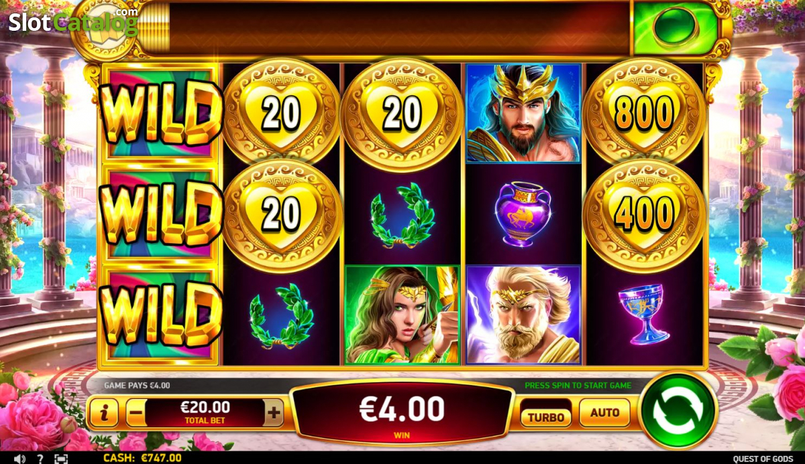Increase total bet with plus button
The height and width of the screenshot is (464, 805).
274,413
